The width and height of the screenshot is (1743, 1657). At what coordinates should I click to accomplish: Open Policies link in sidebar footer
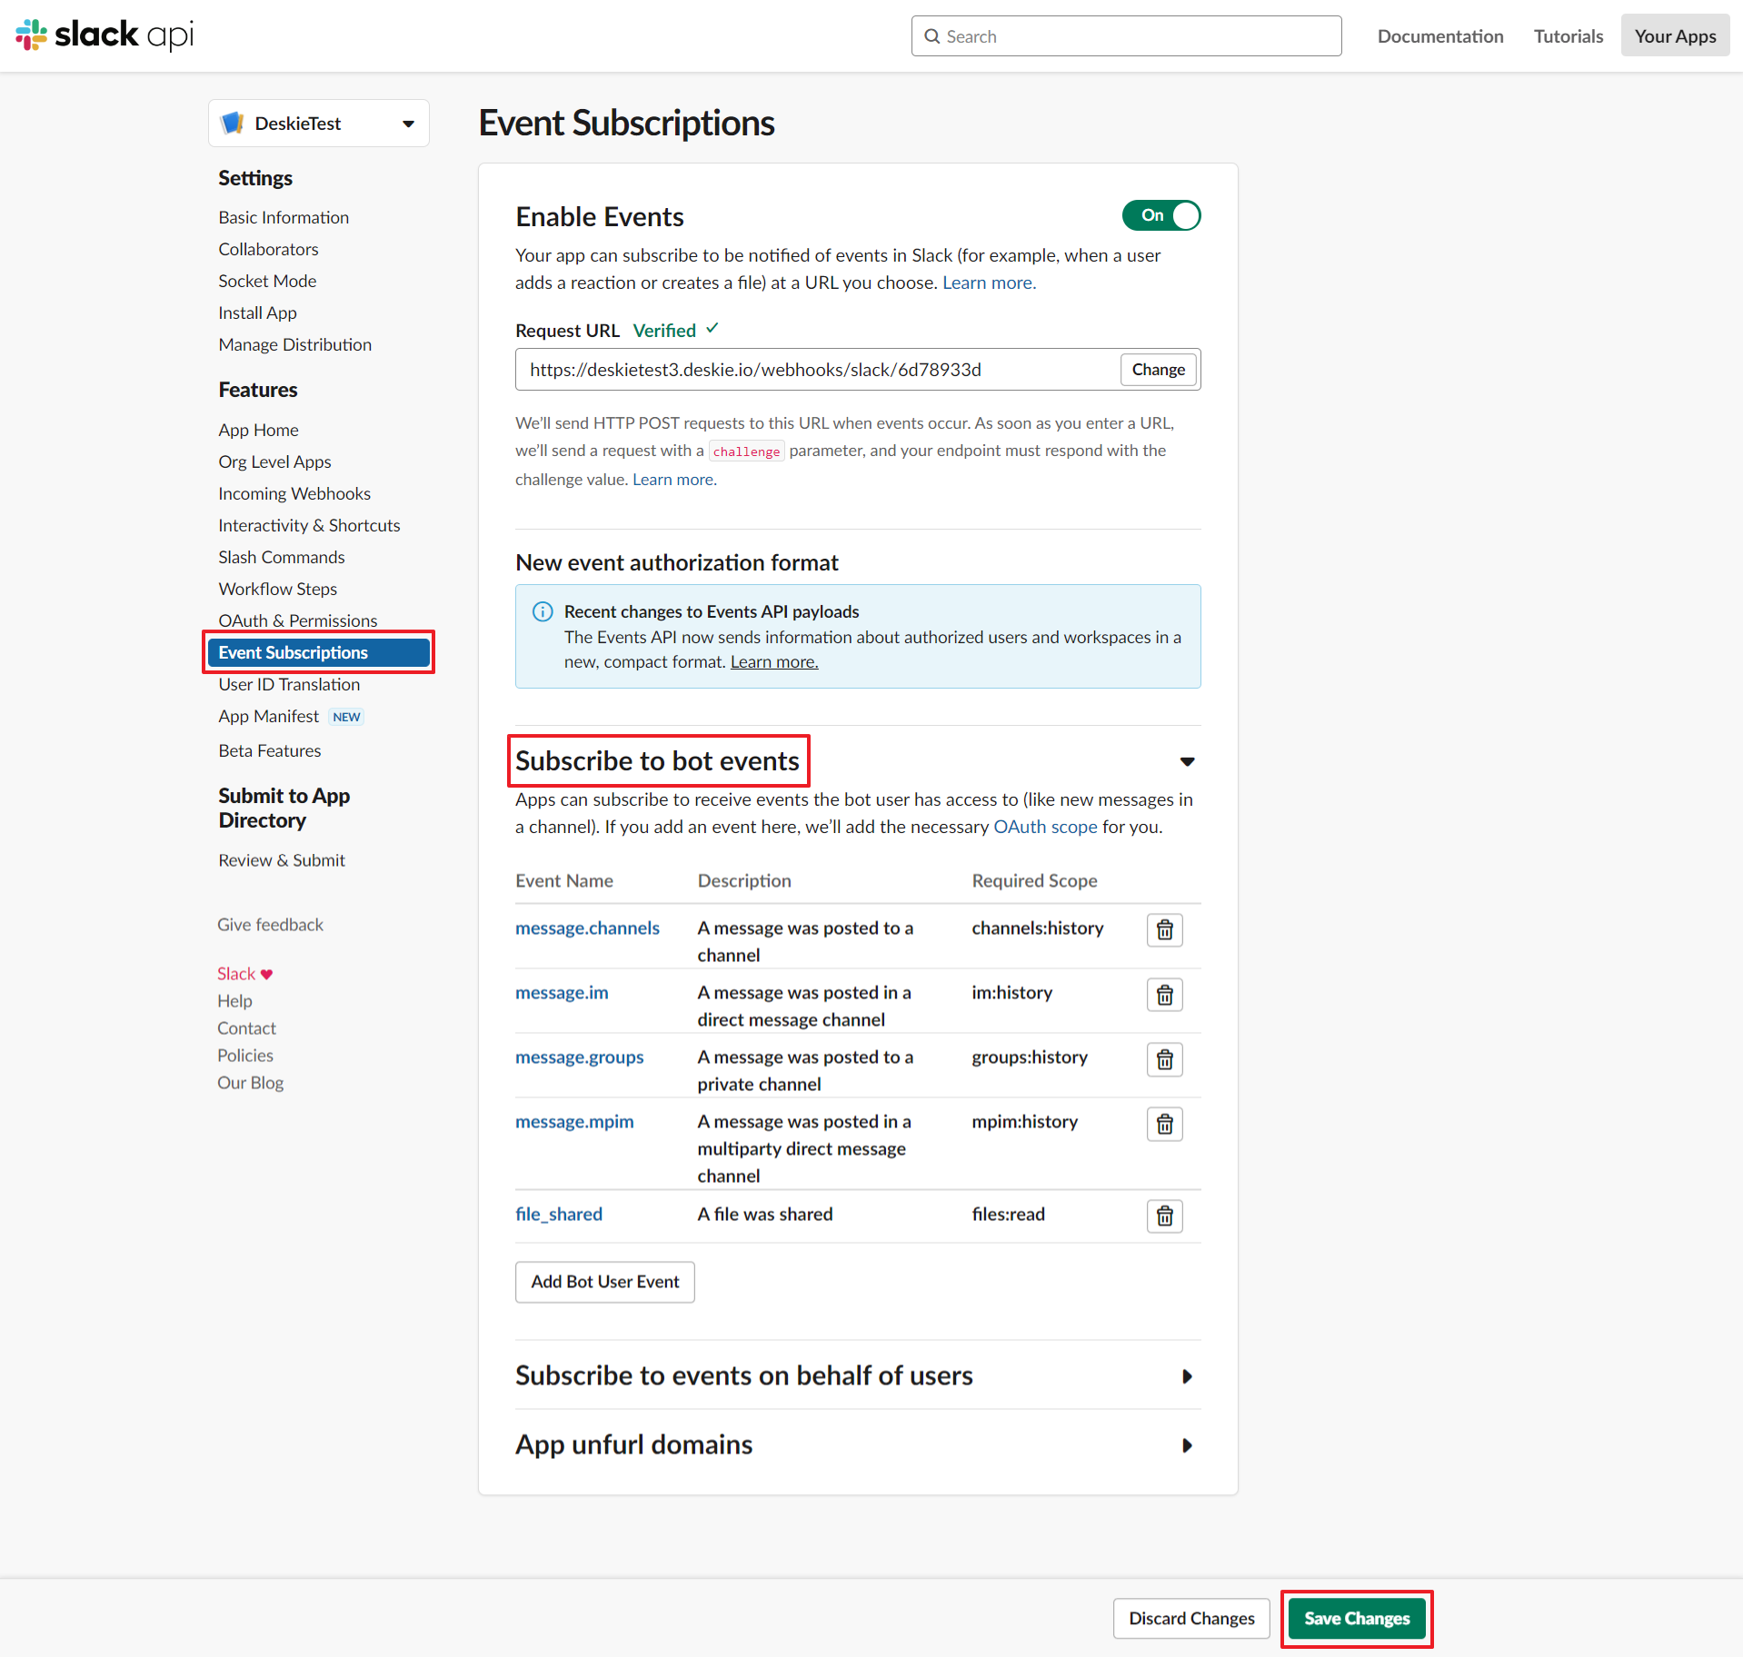[x=244, y=1056]
